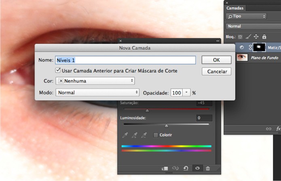Click OK to confirm the new layer
The image size is (281, 181).
pyautogui.click(x=216, y=60)
